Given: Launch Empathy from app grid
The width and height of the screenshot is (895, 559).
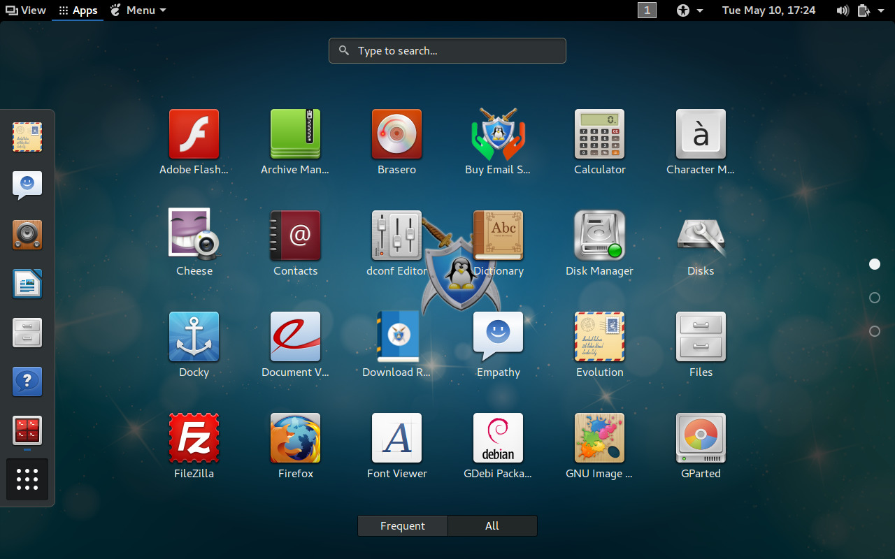Looking at the screenshot, I should (x=498, y=337).
